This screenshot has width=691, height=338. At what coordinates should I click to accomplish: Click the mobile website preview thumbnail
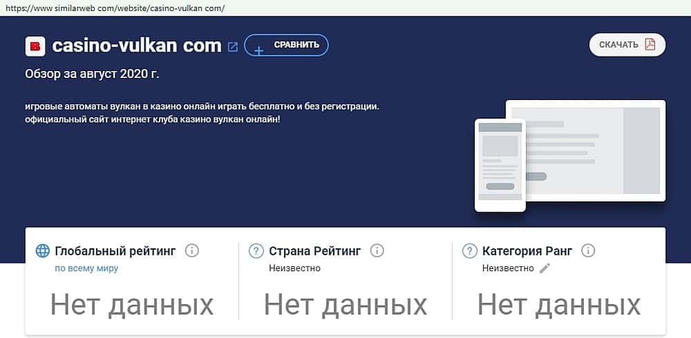click(x=500, y=166)
